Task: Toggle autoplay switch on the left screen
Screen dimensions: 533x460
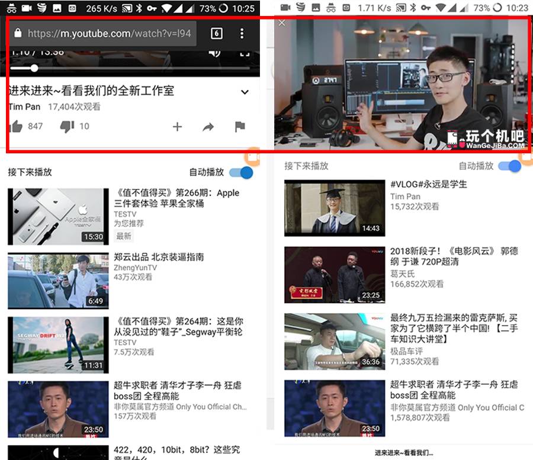Action: 241,172
